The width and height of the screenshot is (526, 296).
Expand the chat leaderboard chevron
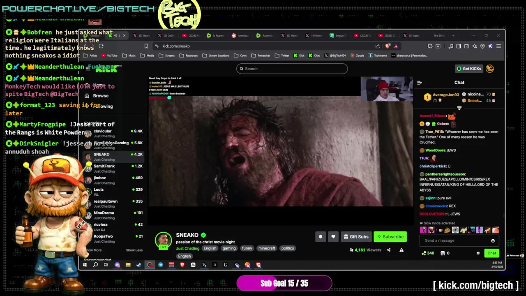click(459, 108)
